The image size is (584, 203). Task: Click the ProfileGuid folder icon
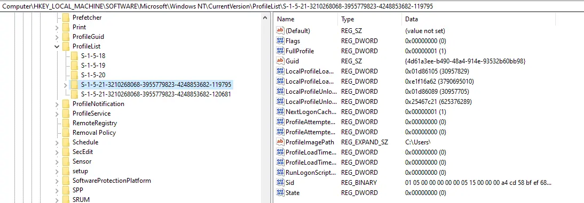coord(66,37)
